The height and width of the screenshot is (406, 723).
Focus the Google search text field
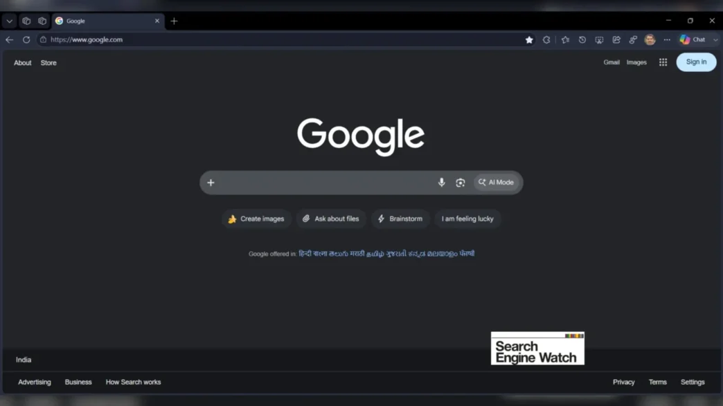click(325, 183)
